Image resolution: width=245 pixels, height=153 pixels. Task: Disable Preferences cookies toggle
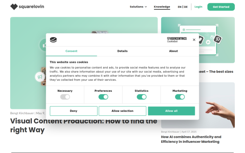[x=103, y=97]
